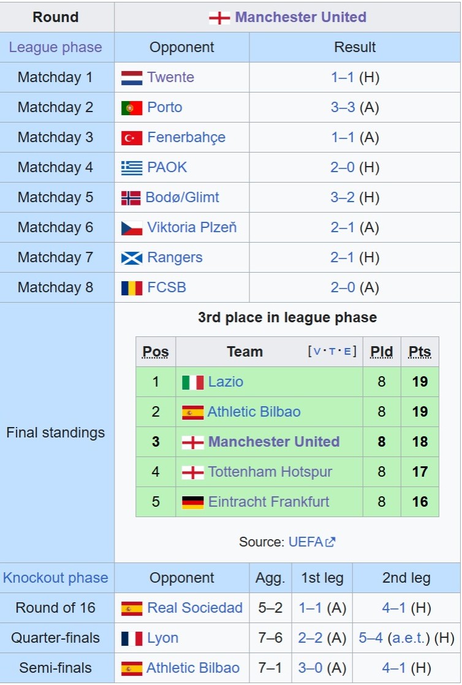
Task: Open the 3–0 first leg result link
Action: point(311,668)
